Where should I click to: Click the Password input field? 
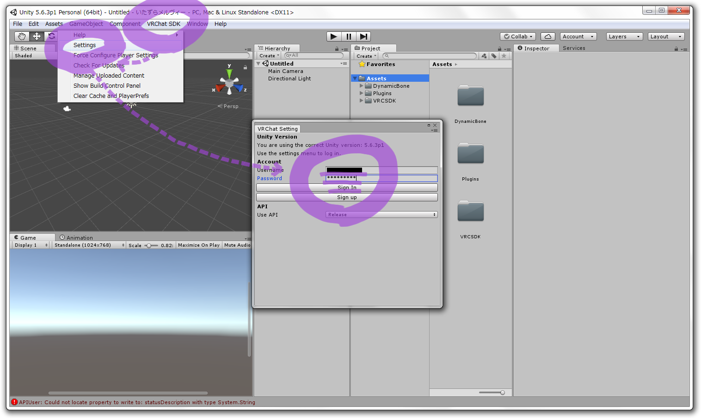[x=381, y=178]
